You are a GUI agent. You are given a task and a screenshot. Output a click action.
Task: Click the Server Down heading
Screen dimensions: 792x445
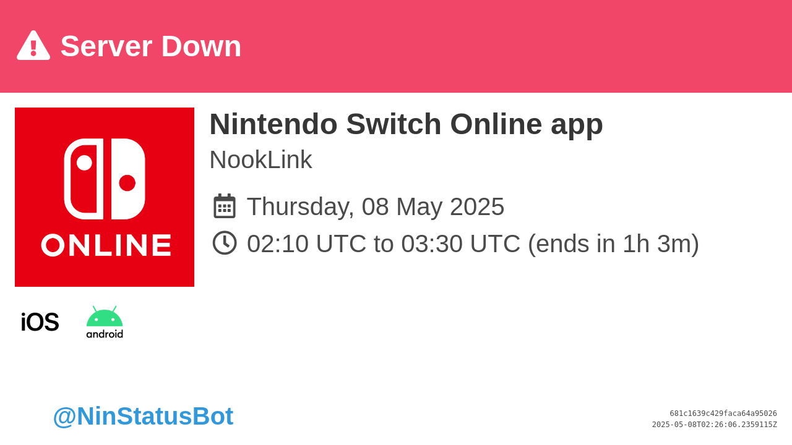[151, 46]
